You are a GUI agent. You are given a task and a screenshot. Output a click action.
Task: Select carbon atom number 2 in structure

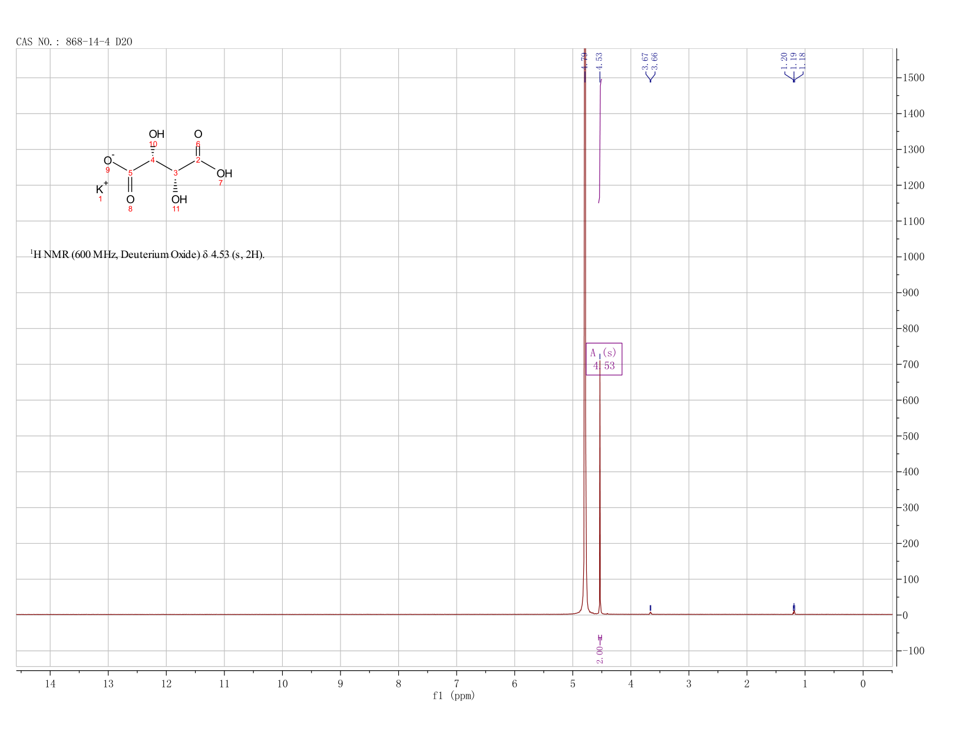point(198,160)
